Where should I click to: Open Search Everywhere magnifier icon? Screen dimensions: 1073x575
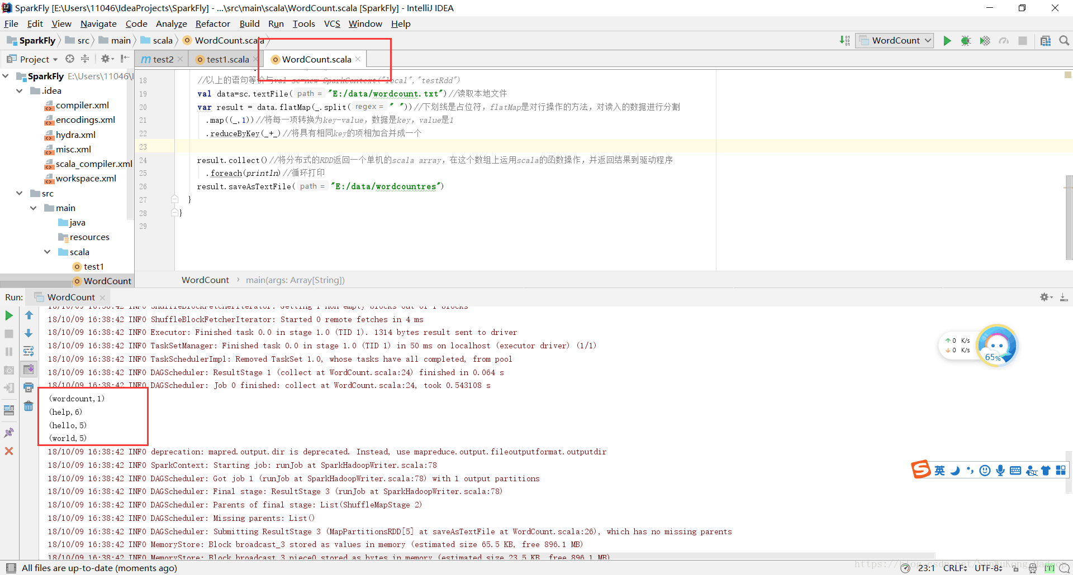point(1064,40)
